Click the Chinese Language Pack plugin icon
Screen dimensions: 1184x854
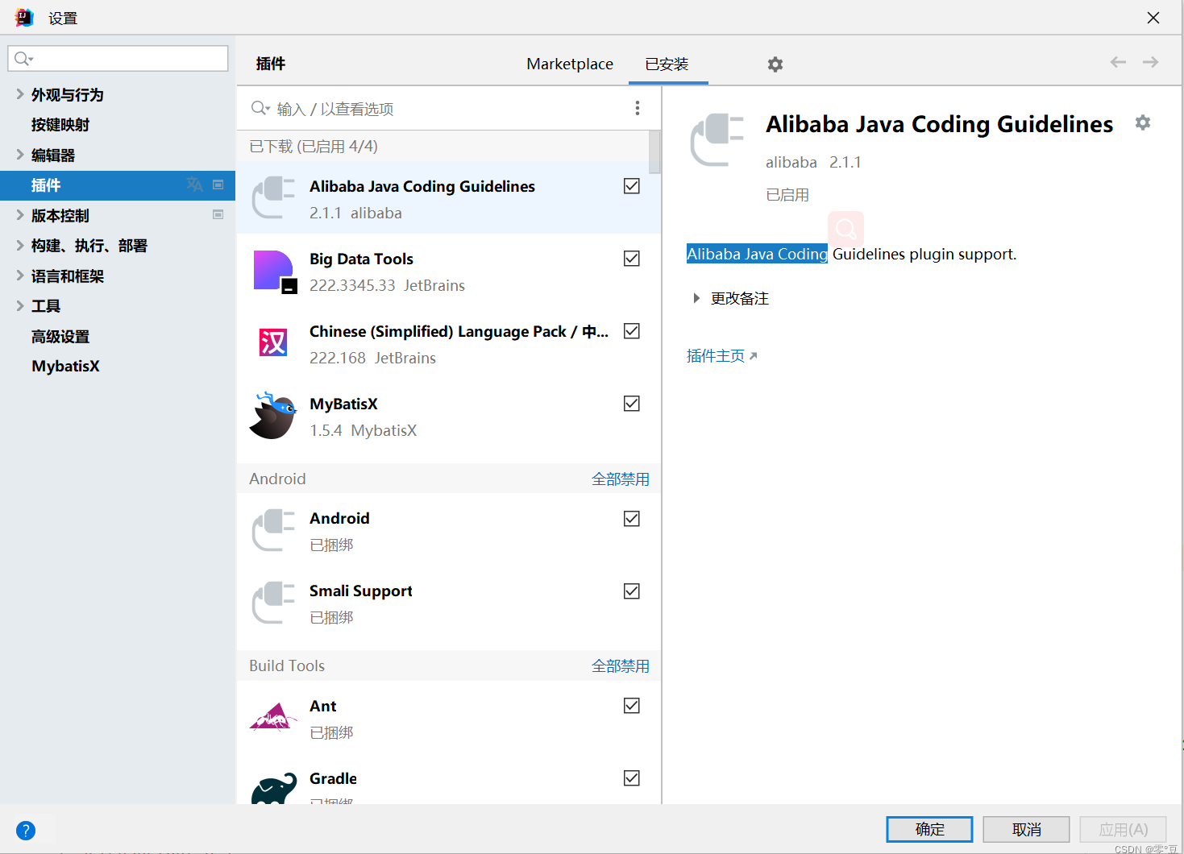pyautogui.click(x=273, y=342)
